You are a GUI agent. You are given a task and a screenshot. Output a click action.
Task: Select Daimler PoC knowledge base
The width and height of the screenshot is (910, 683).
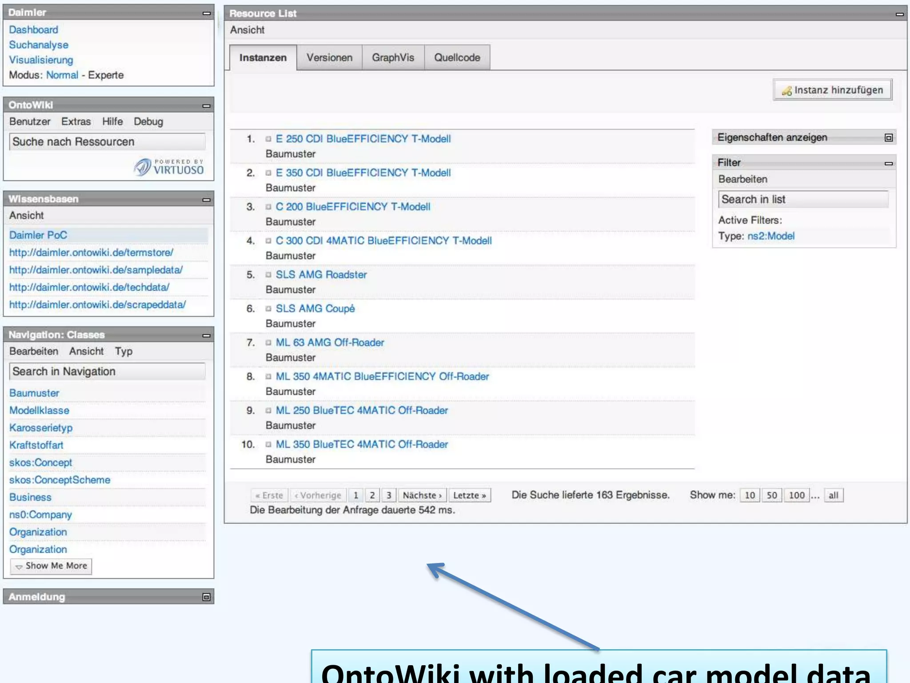[38, 235]
